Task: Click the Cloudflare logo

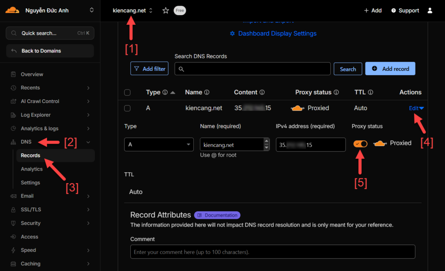Action: (12, 10)
